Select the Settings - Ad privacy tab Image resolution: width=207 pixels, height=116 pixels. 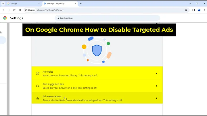[x=60, y=3]
